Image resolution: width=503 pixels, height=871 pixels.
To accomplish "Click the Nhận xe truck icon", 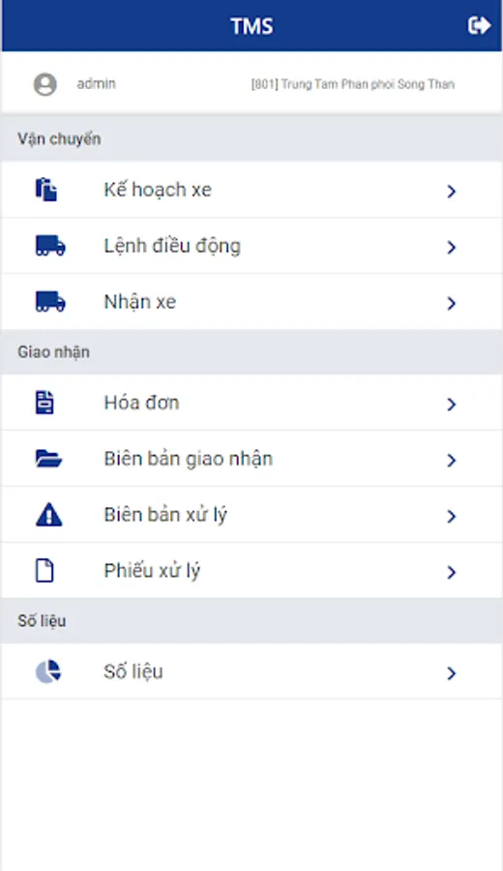I will pyautogui.click(x=50, y=302).
